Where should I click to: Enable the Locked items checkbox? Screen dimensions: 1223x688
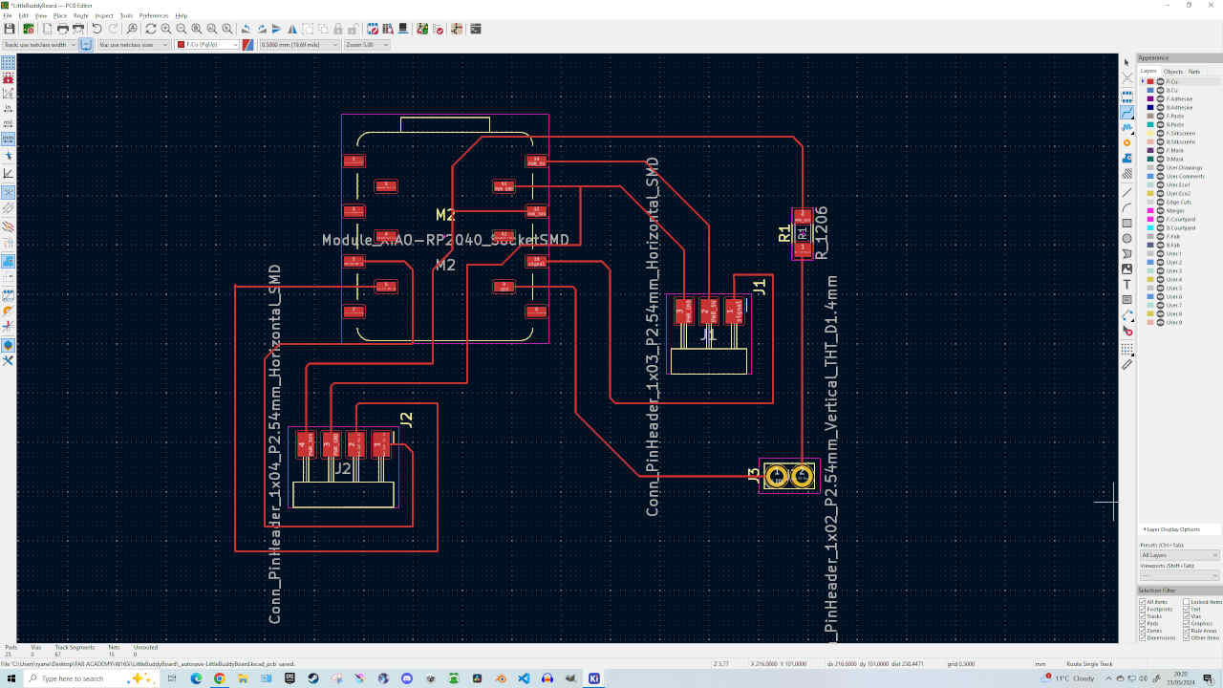1187,602
